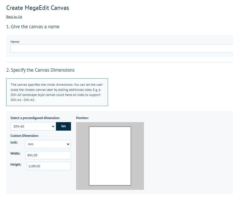Click the "Custom Dimension:" heading
This screenshot has height=200, width=233.
(25, 136)
